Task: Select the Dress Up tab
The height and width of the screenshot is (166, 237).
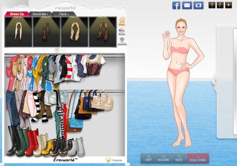Action: click(x=17, y=14)
